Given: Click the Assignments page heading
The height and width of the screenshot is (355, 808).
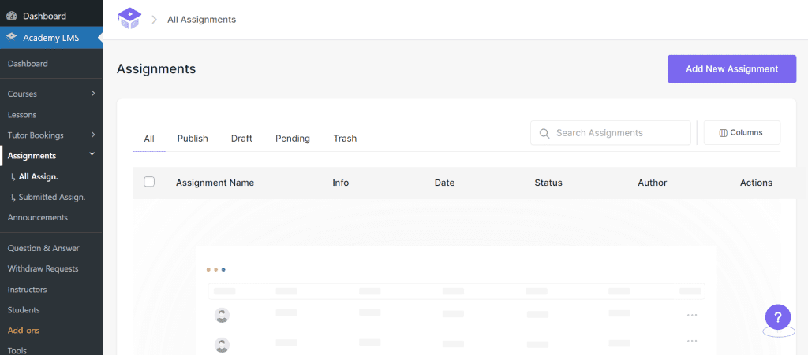Looking at the screenshot, I should tap(156, 68).
